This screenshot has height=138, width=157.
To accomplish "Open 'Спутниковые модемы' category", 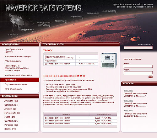I will [16, 84].
